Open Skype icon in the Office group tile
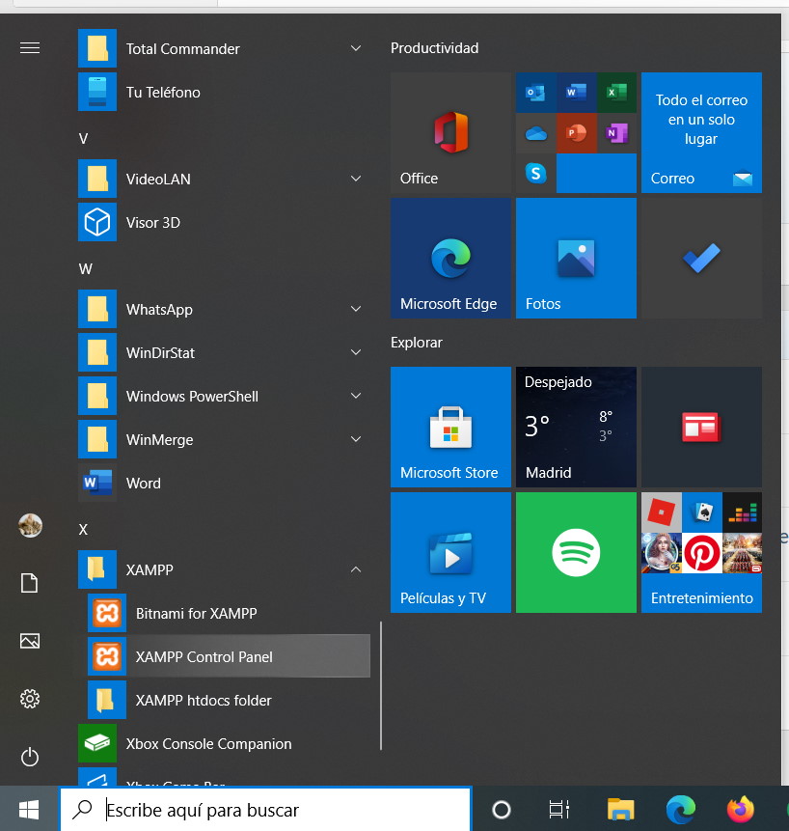The height and width of the screenshot is (831, 789). 536,174
